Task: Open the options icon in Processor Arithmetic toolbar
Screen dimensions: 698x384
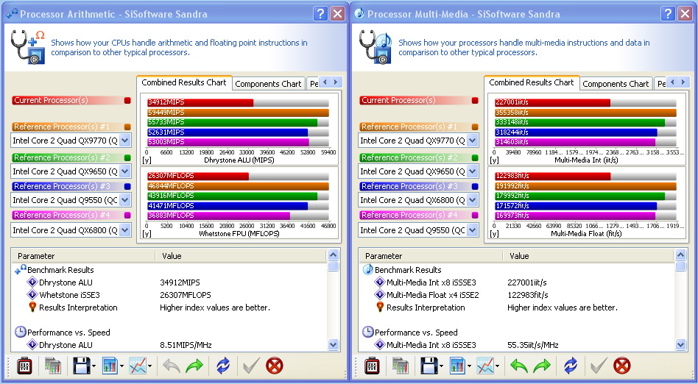Action: (24, 366)
